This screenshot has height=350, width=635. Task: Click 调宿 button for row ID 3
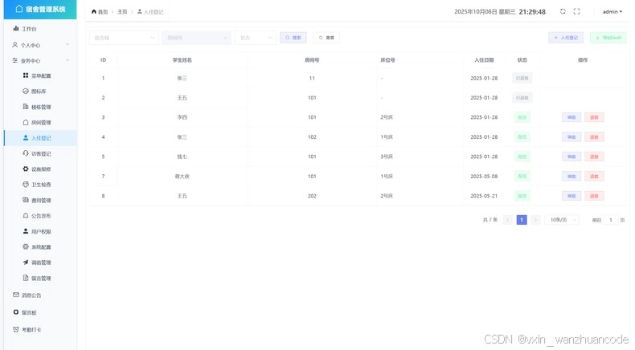pyautogui.click(x=571, y=117)
